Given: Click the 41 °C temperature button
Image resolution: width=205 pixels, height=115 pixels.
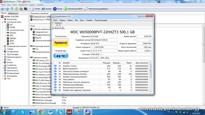Looking at the screenshot, I should [x=61, y=56].
